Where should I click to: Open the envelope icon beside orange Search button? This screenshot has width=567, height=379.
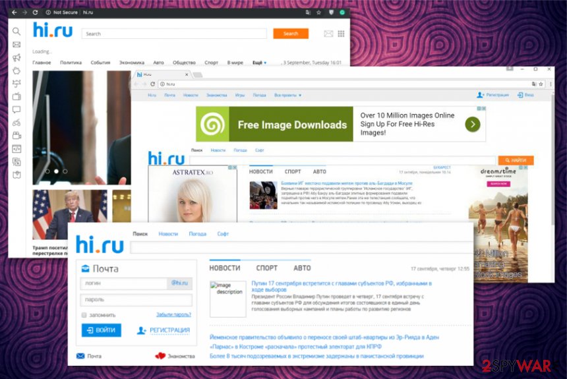pos(328,34)
